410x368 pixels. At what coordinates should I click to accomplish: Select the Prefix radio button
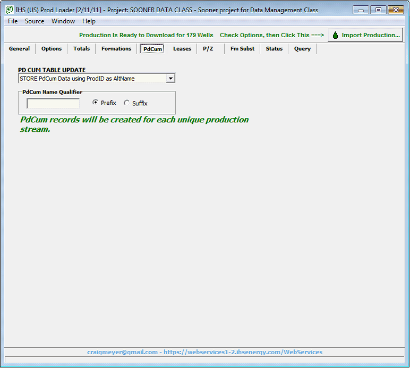tap(95, 103)
